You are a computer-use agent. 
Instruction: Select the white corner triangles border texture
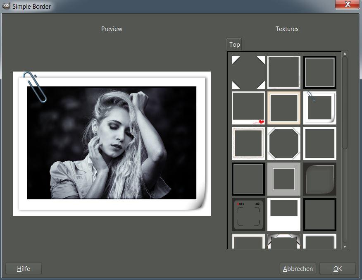click(x=248, y=72)
